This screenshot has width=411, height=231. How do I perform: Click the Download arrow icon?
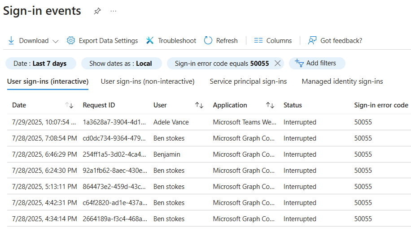pos(11,41)
